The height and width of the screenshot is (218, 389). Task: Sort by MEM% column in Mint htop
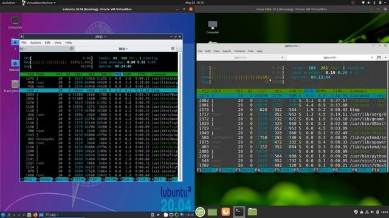point(321,91)
